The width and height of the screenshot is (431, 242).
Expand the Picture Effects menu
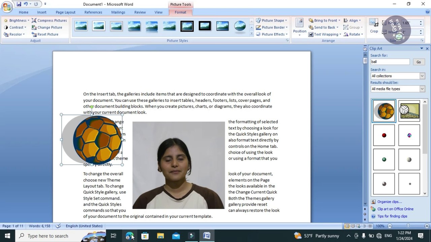click(272, 34)
